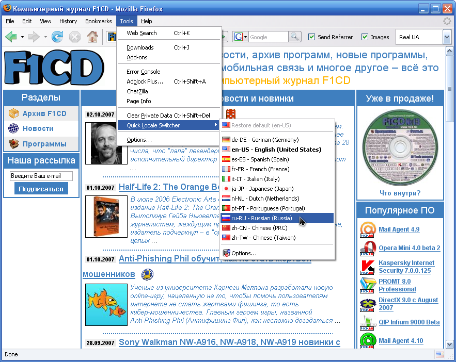Toggle the Images checkbox
Image resolution: width=456 pixels, height=362 pixels.
click(x=365, y=37)
